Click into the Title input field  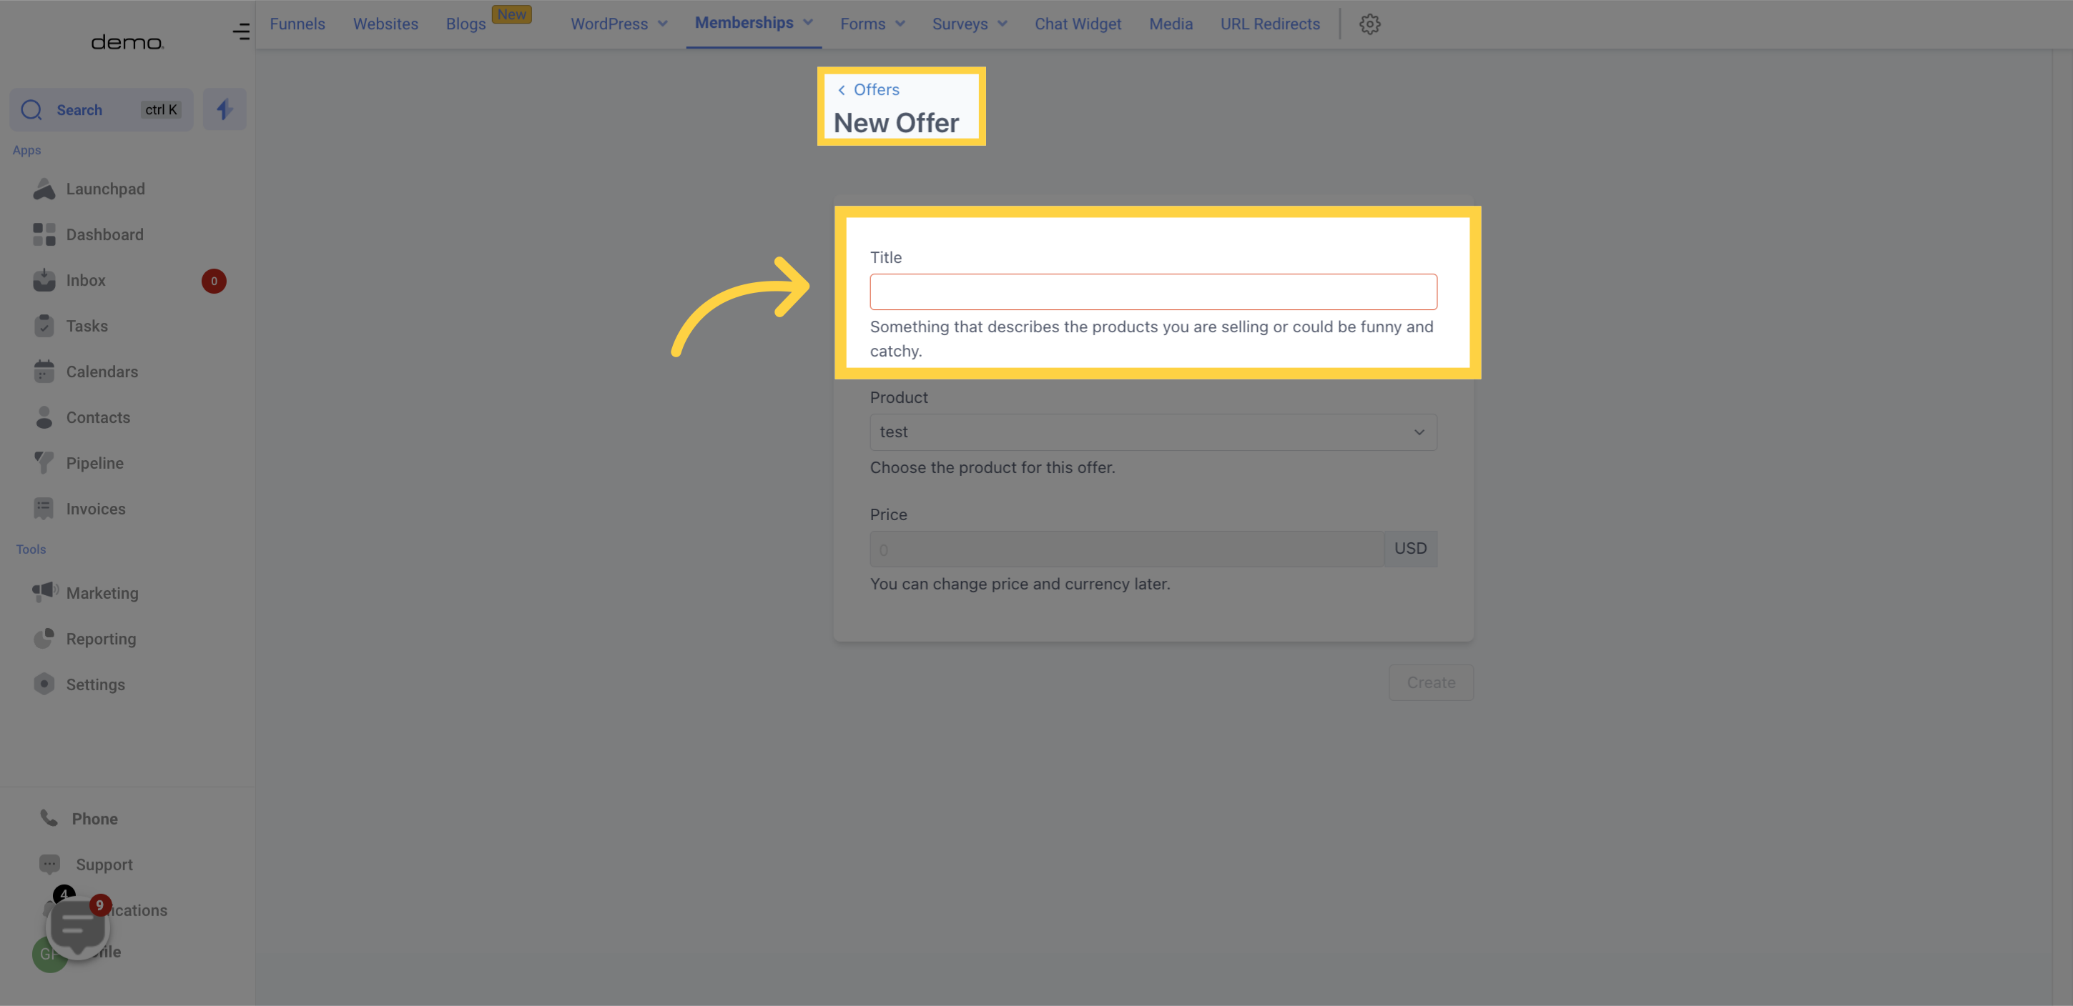point(1153,292)
